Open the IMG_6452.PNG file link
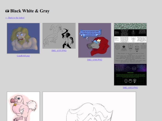The image size is (162, 121). pyautogui.click(x=130, y=88)
